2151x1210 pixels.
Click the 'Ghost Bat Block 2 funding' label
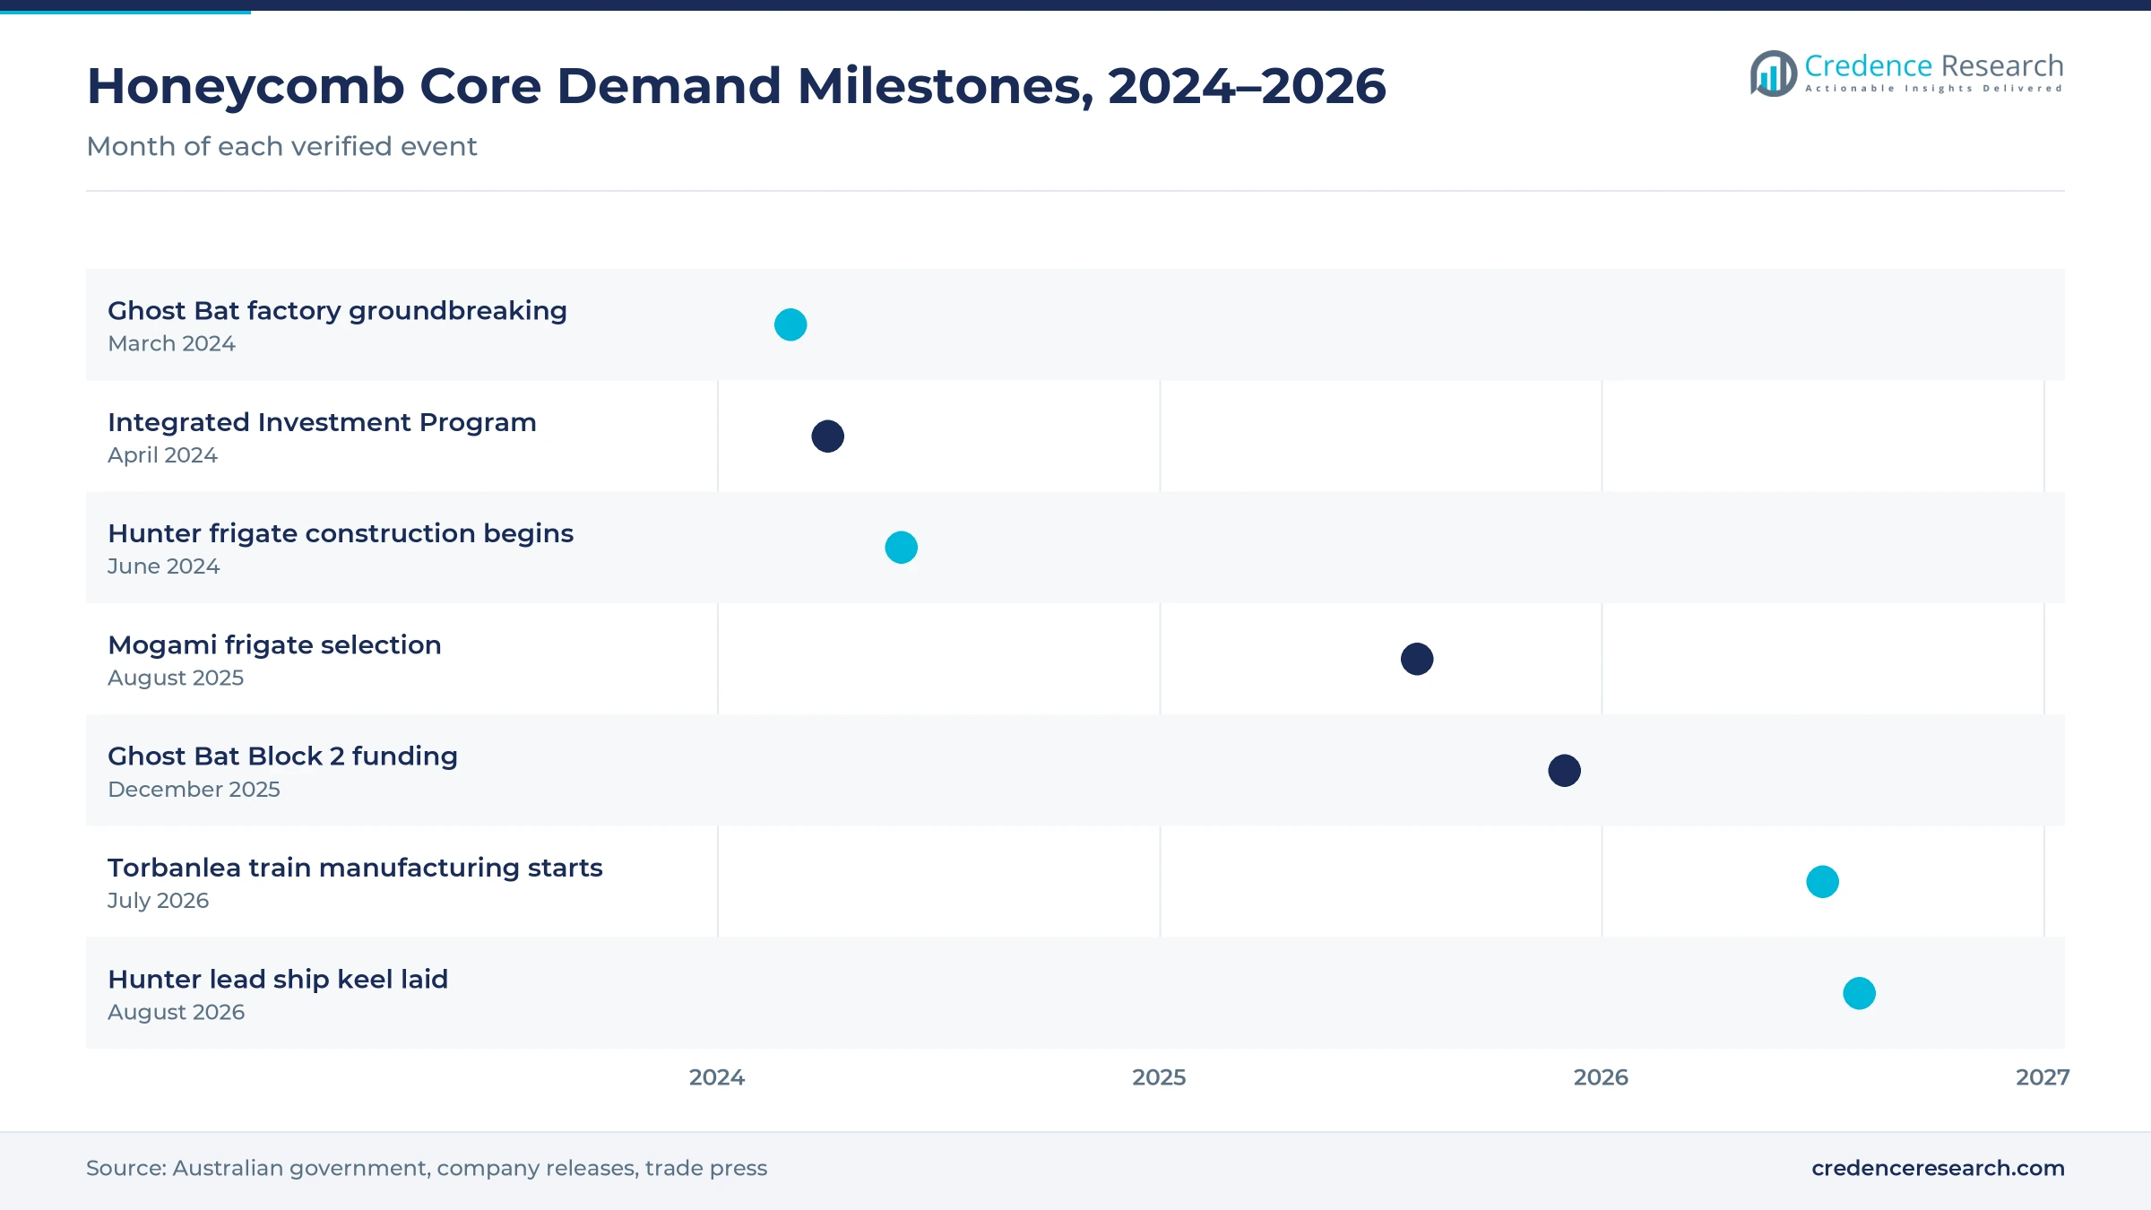click(x=282, y=756)
